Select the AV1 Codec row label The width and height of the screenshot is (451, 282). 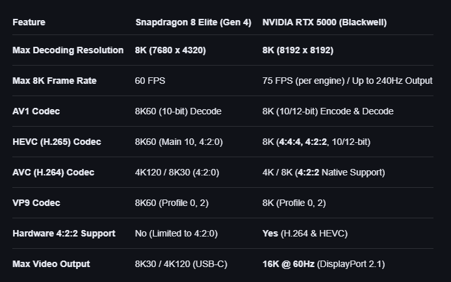[36, 111]
